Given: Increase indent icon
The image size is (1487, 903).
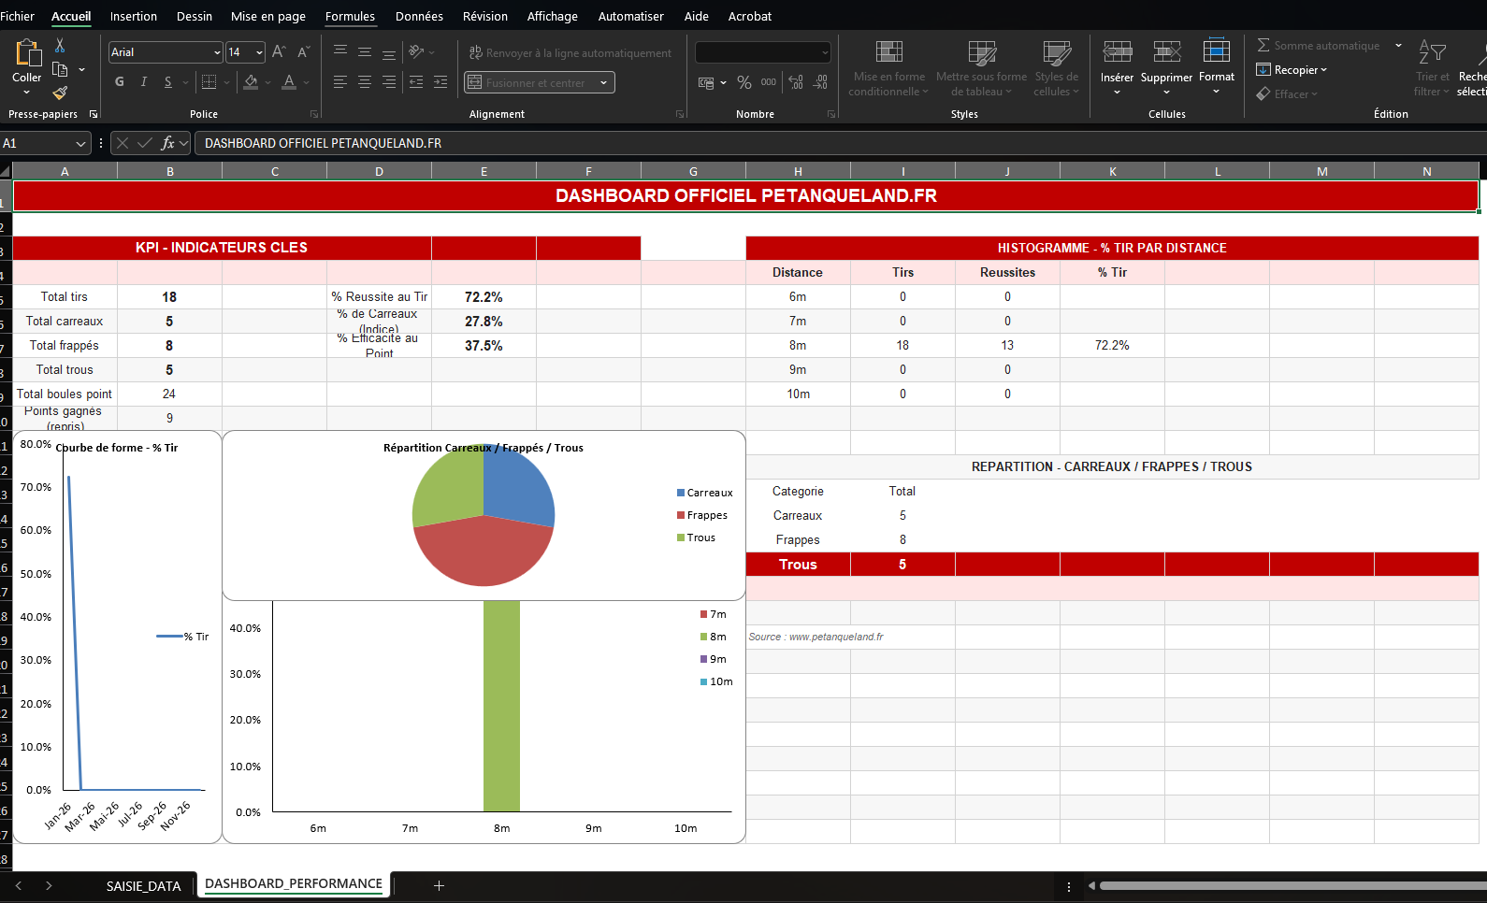Looking at the screenshot, I should click(440, 82).
